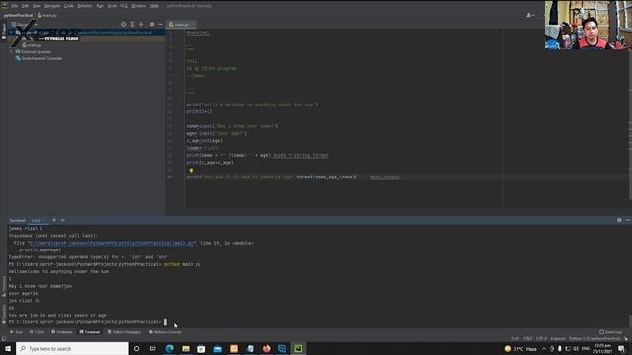Click Collapse All in Project panel
Image resolution: width=632 pixels, height=355 pixels.
tap(141, 24)
